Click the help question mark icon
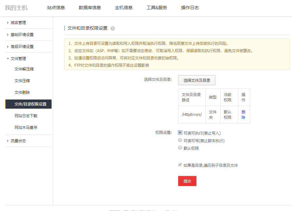 point(113,28)
